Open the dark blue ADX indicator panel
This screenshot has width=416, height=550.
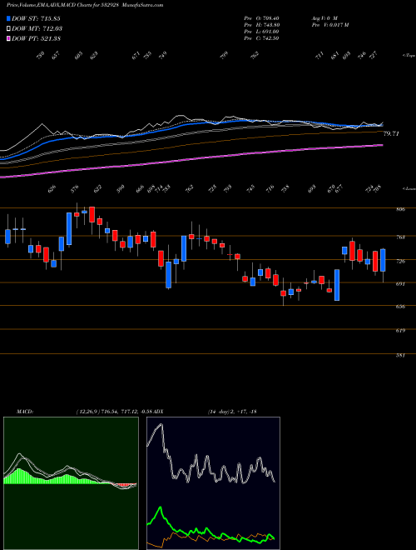tap(213, 483)
